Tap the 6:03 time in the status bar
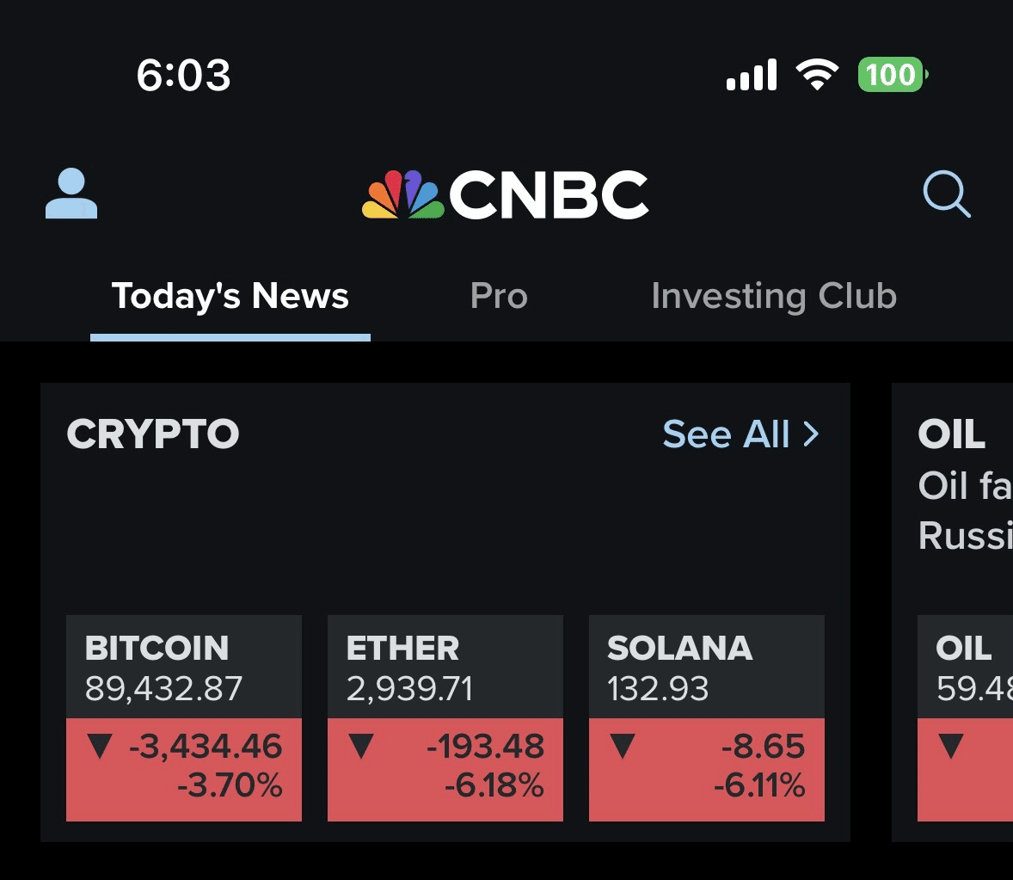This screenshot has width=1013, height=880. (183, 76)
